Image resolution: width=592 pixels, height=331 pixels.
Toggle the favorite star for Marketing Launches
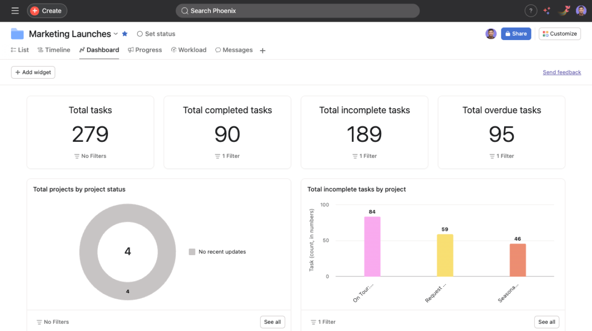(125, 34)
